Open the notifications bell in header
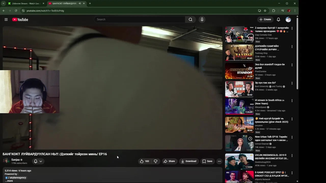The height and width of the screenshot is (183, 326). (x=278, y=20)
